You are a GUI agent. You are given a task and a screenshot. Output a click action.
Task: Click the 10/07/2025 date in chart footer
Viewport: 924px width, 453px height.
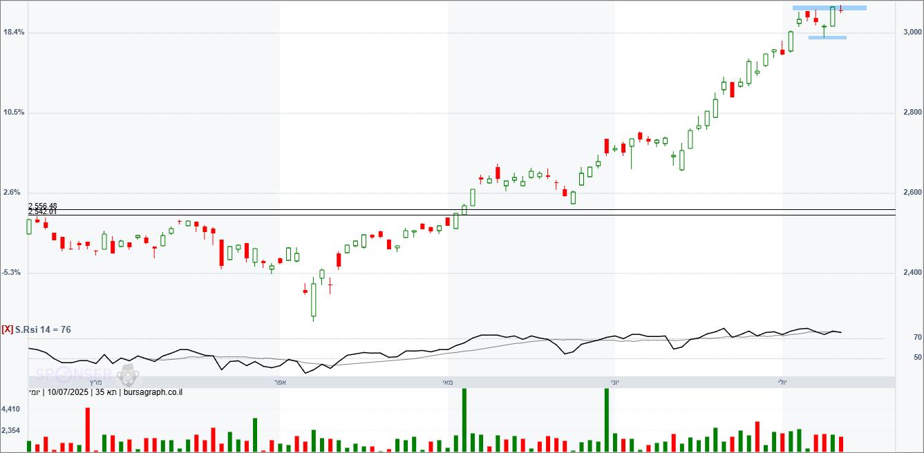coord(68,392)
